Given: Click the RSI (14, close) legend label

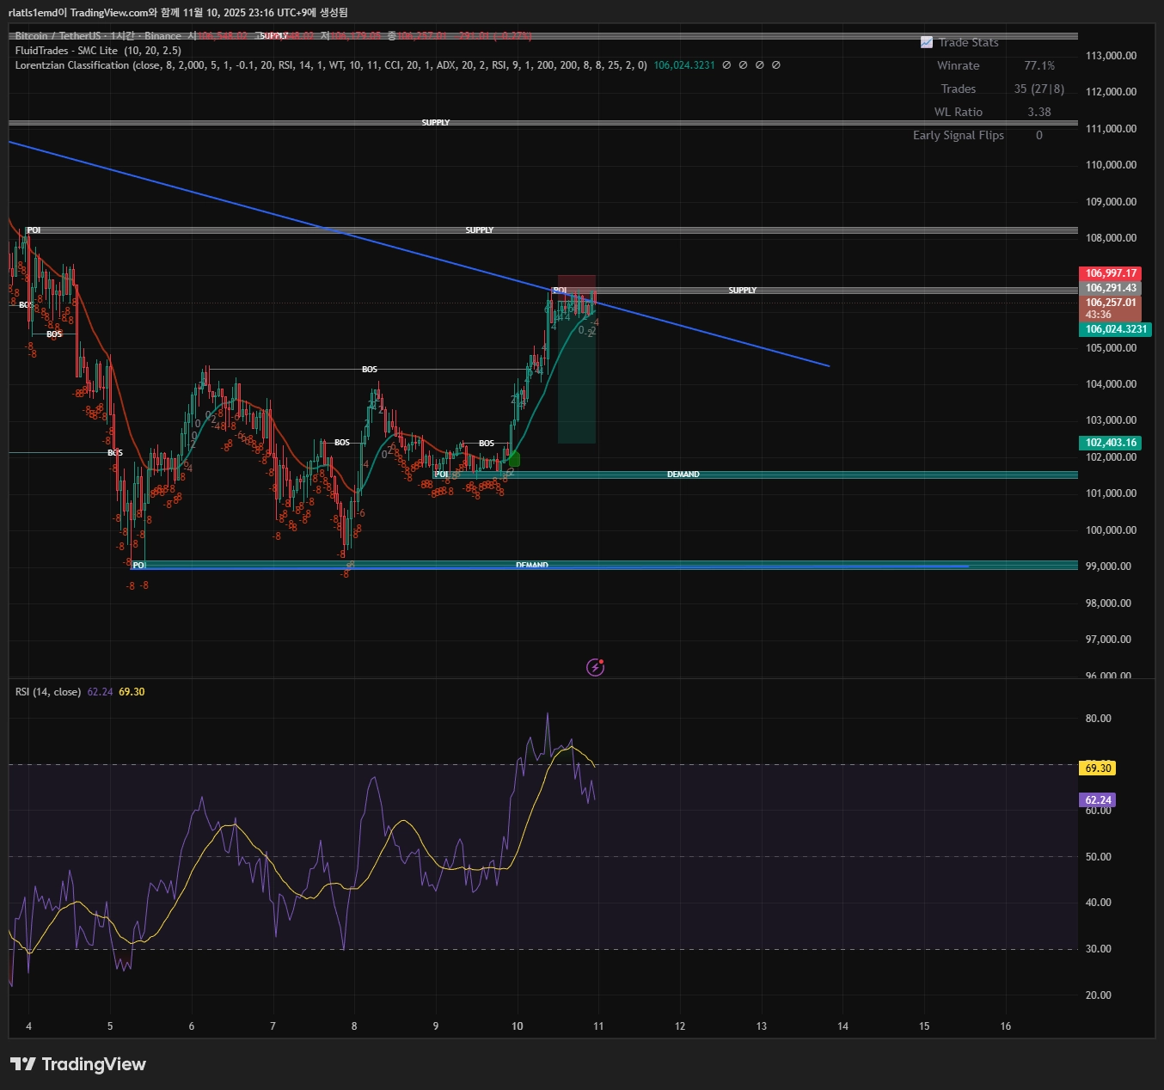Looking at the screenshot, I should (48, 692).
